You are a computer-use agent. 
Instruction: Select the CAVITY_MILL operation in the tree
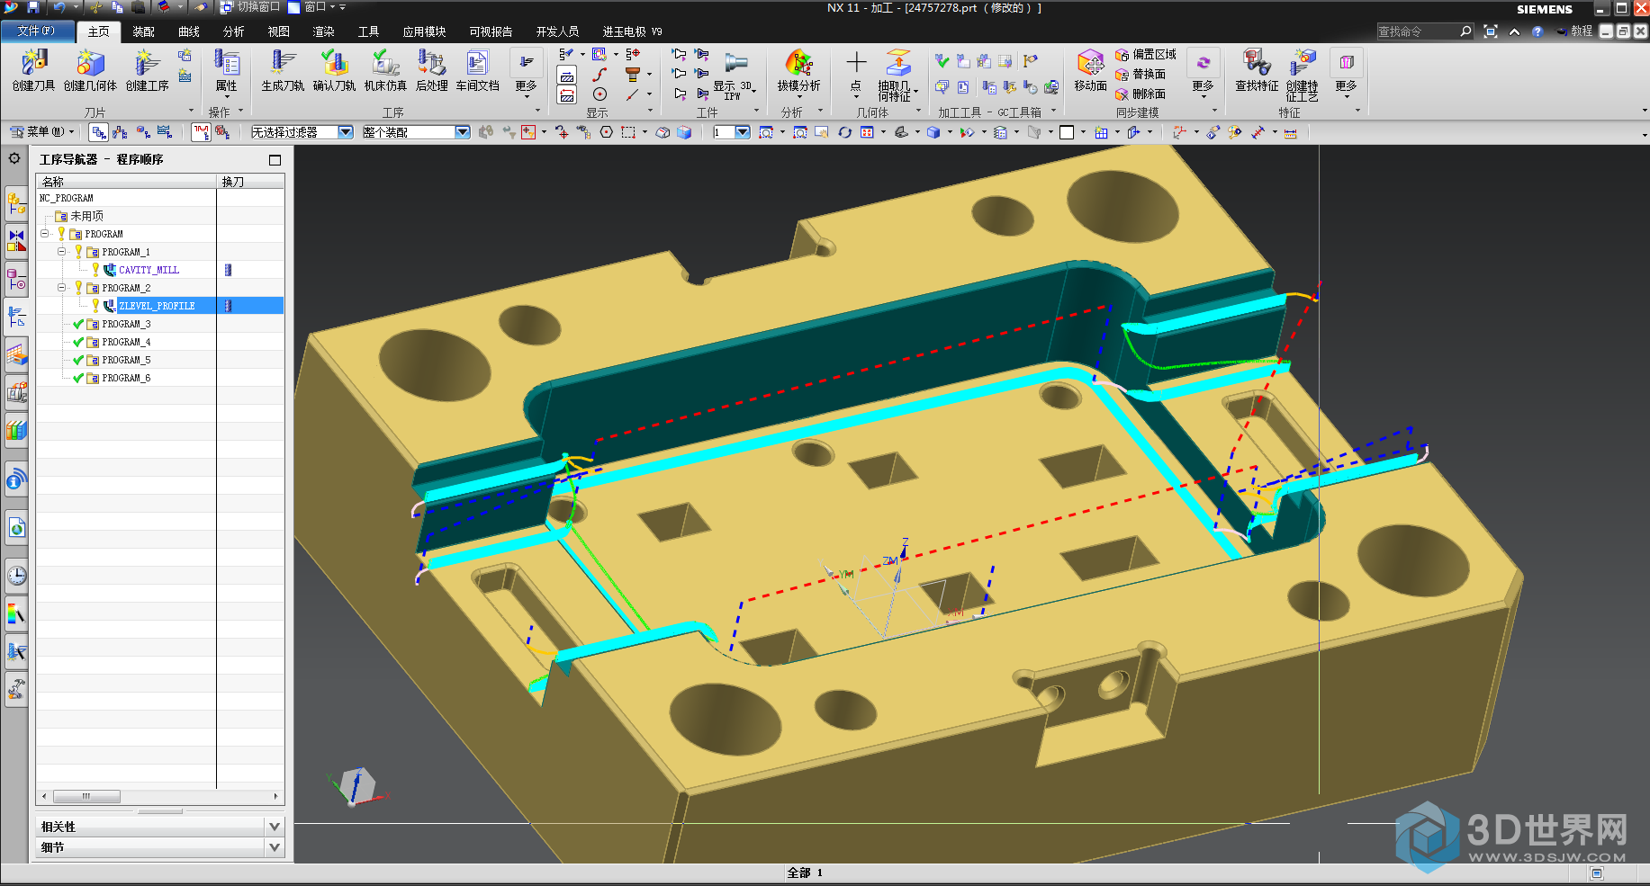[x=149, y=270]
